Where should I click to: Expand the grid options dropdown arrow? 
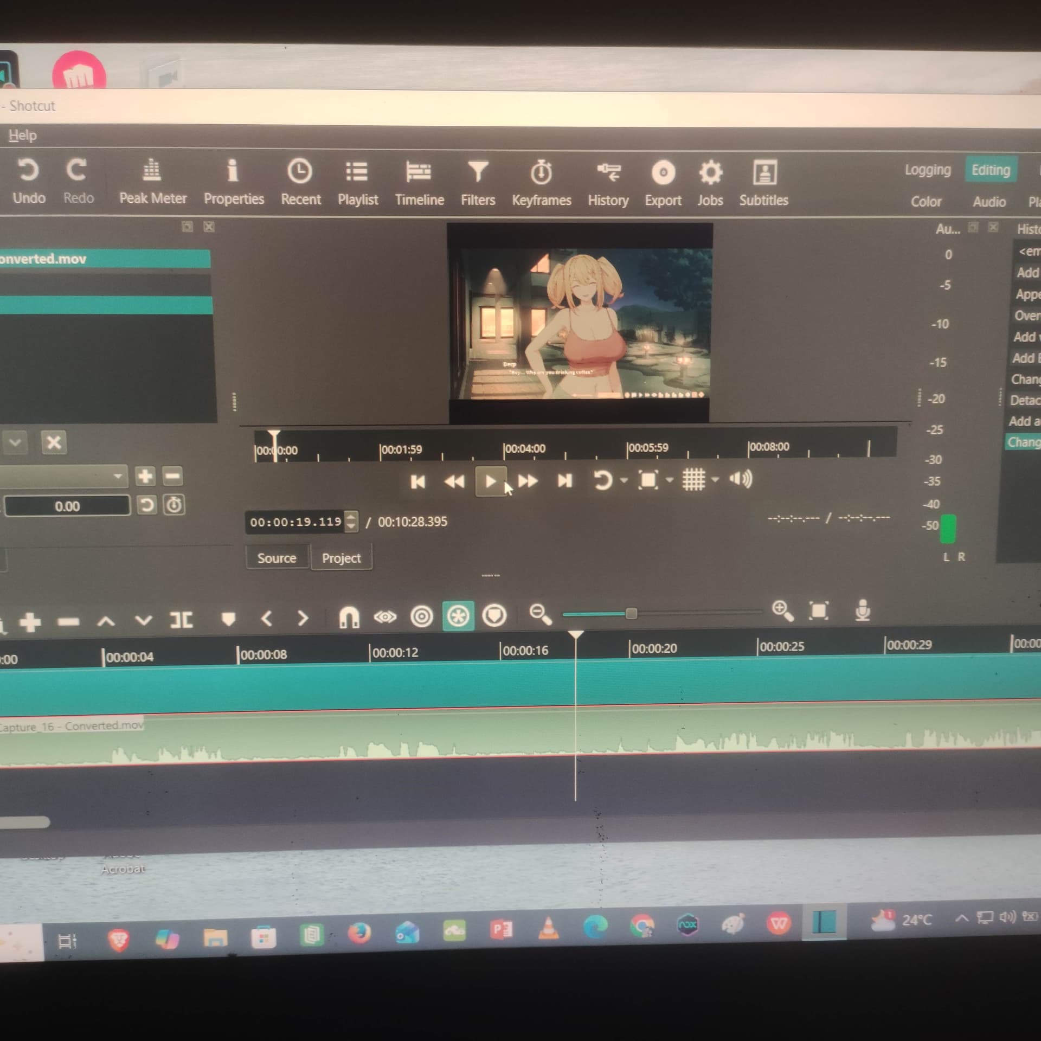pyautogui.click(x=715, y=479)
